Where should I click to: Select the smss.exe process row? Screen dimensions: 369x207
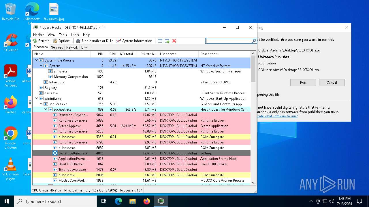tap(141, 71)
